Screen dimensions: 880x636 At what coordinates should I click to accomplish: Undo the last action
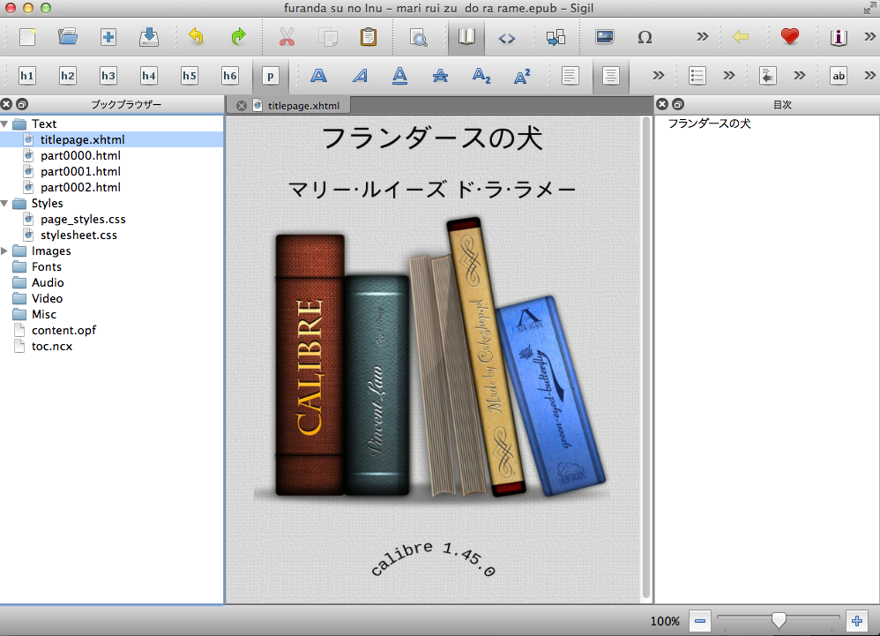[196, 37]
